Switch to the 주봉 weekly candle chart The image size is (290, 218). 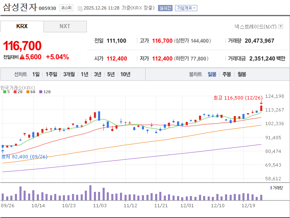tap(227, 74)
